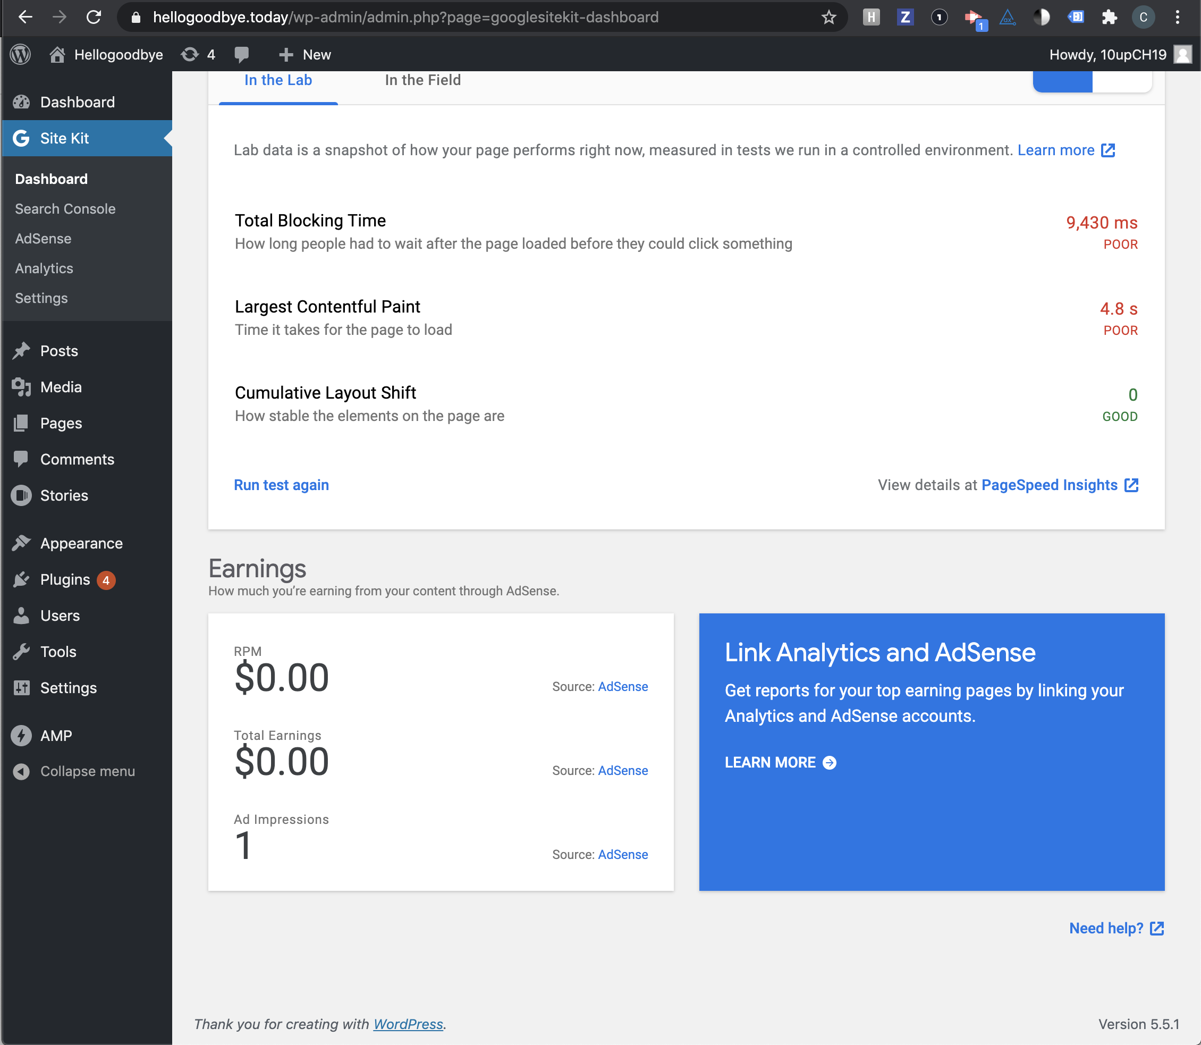Viewport: 1201px width, 1045px height.
Task: Select Dashboard in Site Kit submenu
Action: tap(52, 179)
